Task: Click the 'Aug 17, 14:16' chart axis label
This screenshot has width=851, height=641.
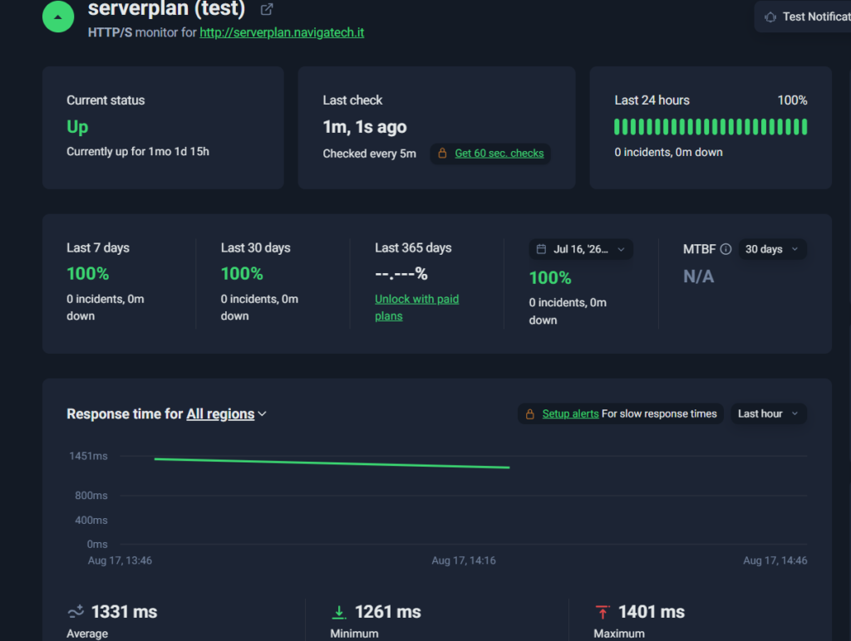Action: click(x=464, y=560)
